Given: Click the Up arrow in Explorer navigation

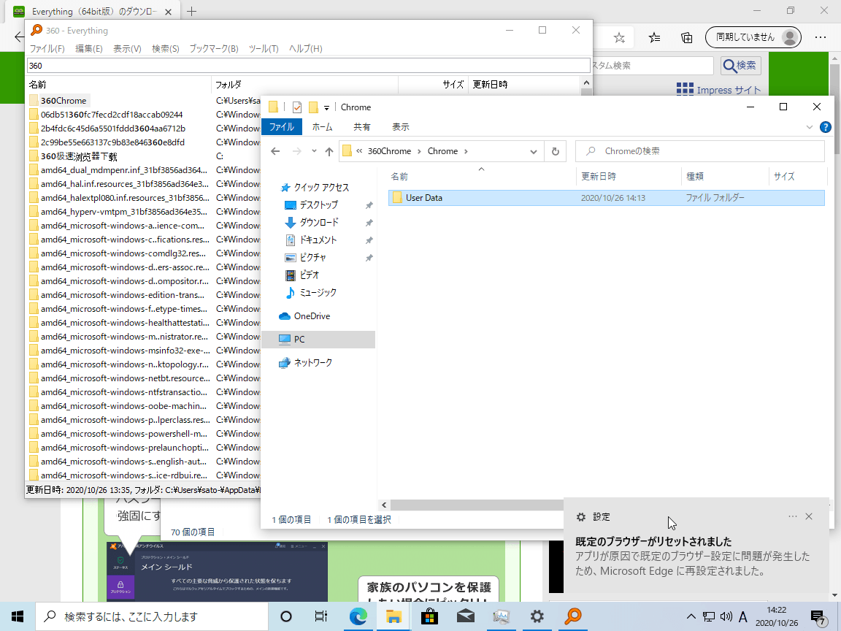Looking at the screenshot, I should pyautogui.click(x=329, y=151).
